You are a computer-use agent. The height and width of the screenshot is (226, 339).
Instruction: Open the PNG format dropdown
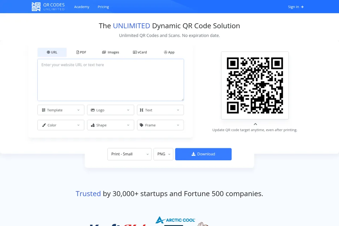[x=163, y=154]
